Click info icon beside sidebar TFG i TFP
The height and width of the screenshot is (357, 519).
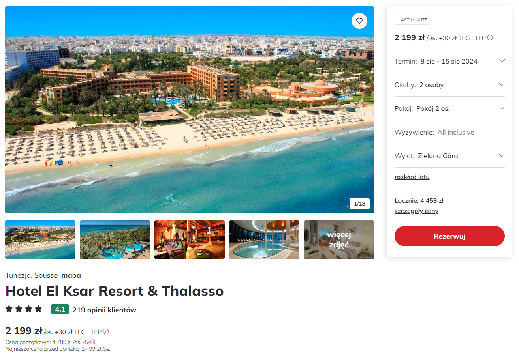pyautogui.click(x=490, y=38)
